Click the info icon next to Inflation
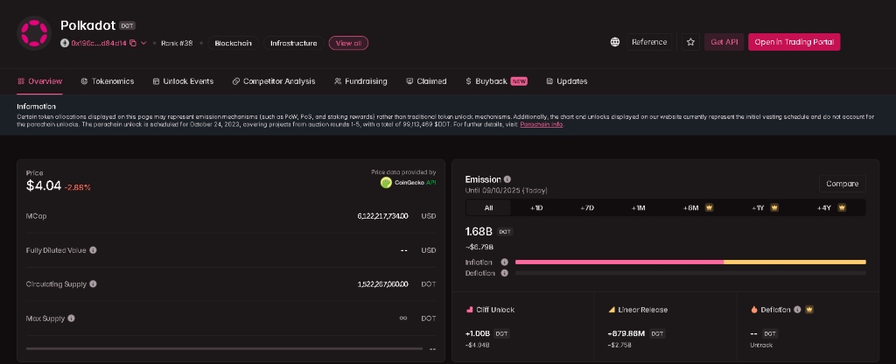 click(x=504, y=262)
